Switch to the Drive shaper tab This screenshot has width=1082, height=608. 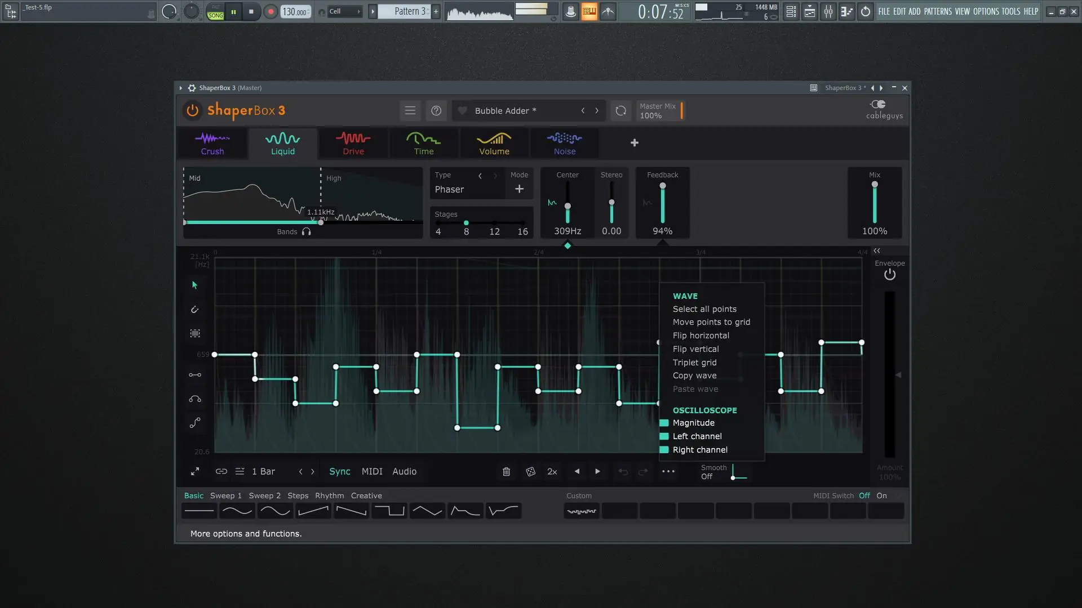353,144
